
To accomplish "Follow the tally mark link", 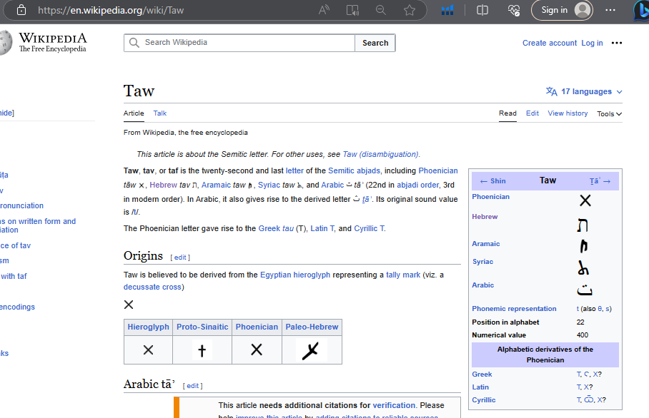I will [402, 275].
